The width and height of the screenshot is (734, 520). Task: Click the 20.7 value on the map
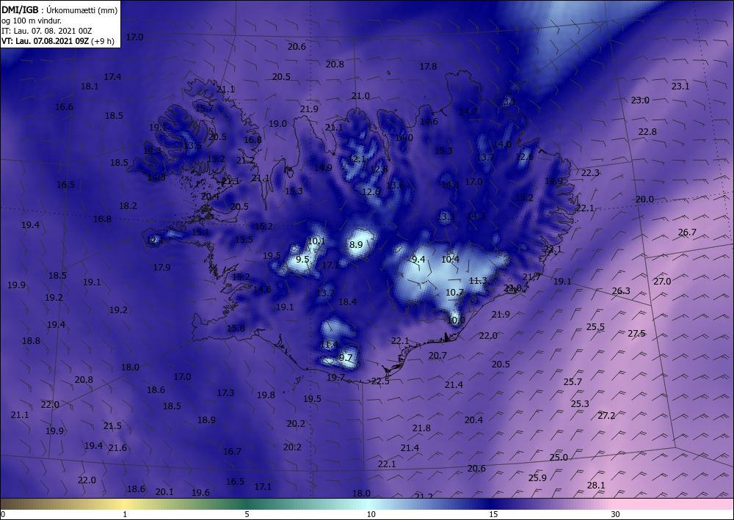437,356
